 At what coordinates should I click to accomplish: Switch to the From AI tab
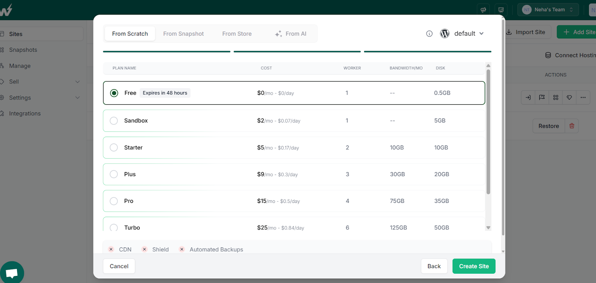click(291, 34)
